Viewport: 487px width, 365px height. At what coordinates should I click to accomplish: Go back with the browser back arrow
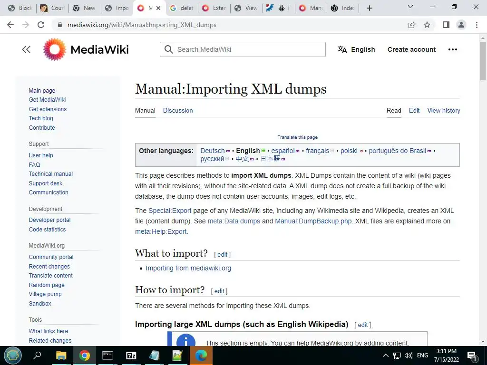click(10, 25)
